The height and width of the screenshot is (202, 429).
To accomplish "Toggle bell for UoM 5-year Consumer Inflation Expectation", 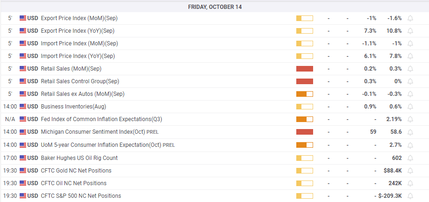I will tap(410, 145).
